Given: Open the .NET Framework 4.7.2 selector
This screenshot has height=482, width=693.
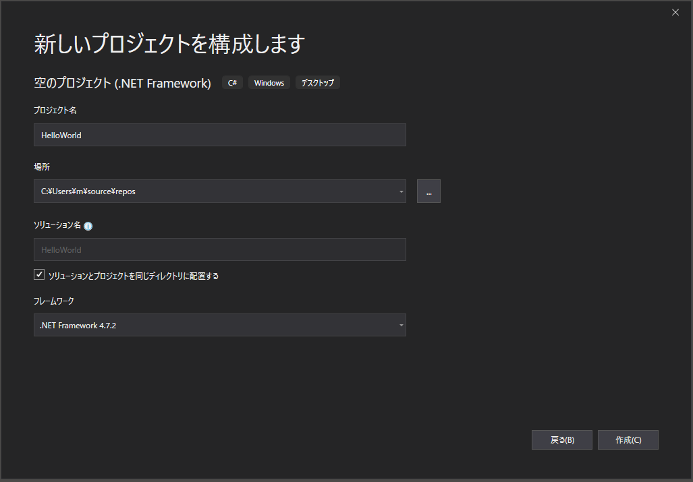Looking at the screenshot, I should (x=401, y=325).
